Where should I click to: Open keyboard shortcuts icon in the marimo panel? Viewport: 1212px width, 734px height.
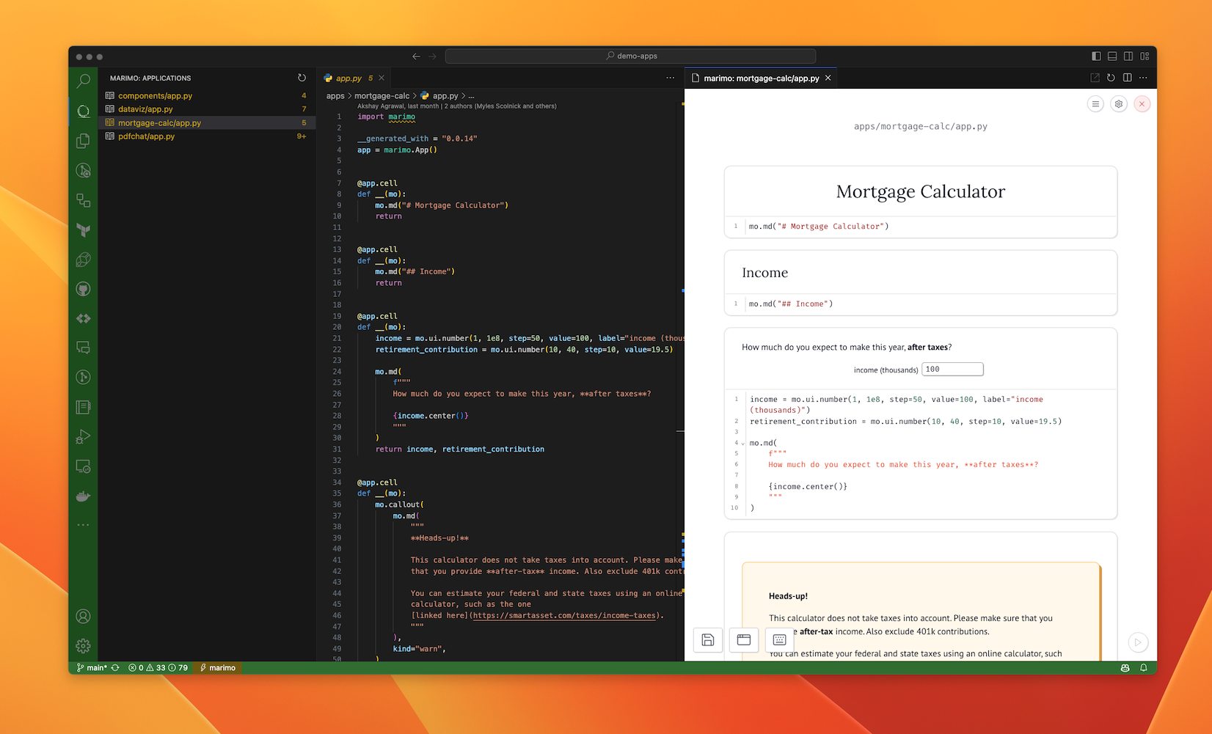(x=778, y=639)
